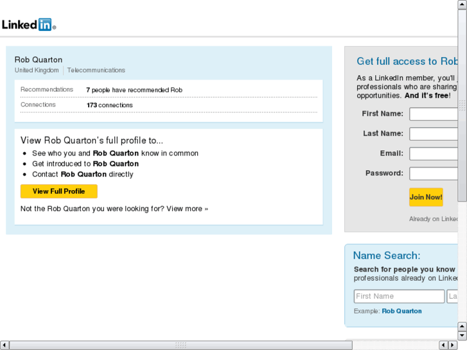Click the 'know in common' bullet item

tap(115, 153)
